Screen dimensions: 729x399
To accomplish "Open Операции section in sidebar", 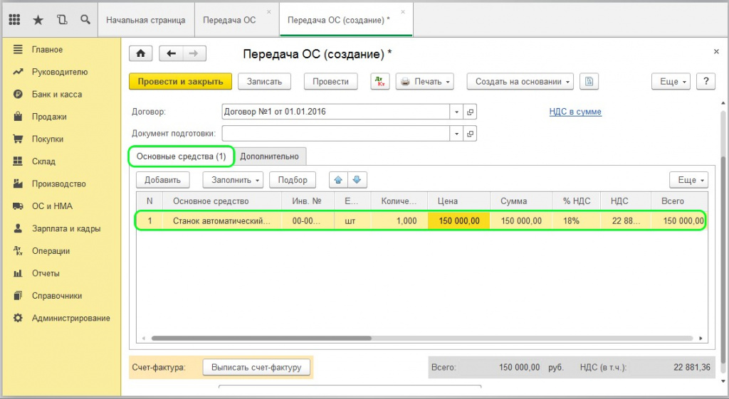I will coord(51,250).
